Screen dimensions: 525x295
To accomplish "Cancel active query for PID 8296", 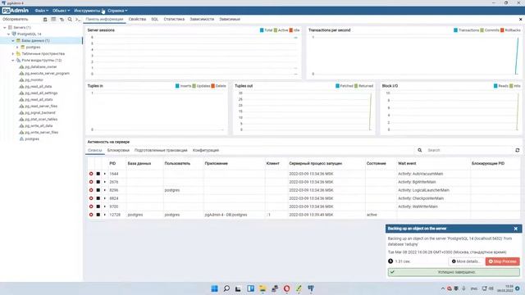I will pyautogui.click(x=98, y=190).
